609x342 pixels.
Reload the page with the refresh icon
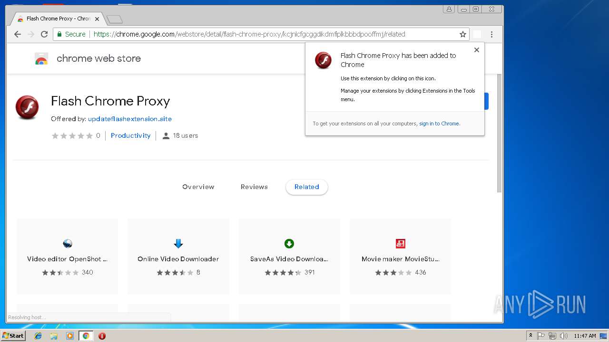[x=44, y=34]
